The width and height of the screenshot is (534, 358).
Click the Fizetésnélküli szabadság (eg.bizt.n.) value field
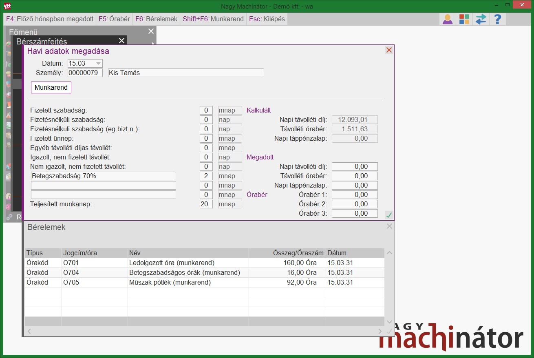[x=206, y=129]
